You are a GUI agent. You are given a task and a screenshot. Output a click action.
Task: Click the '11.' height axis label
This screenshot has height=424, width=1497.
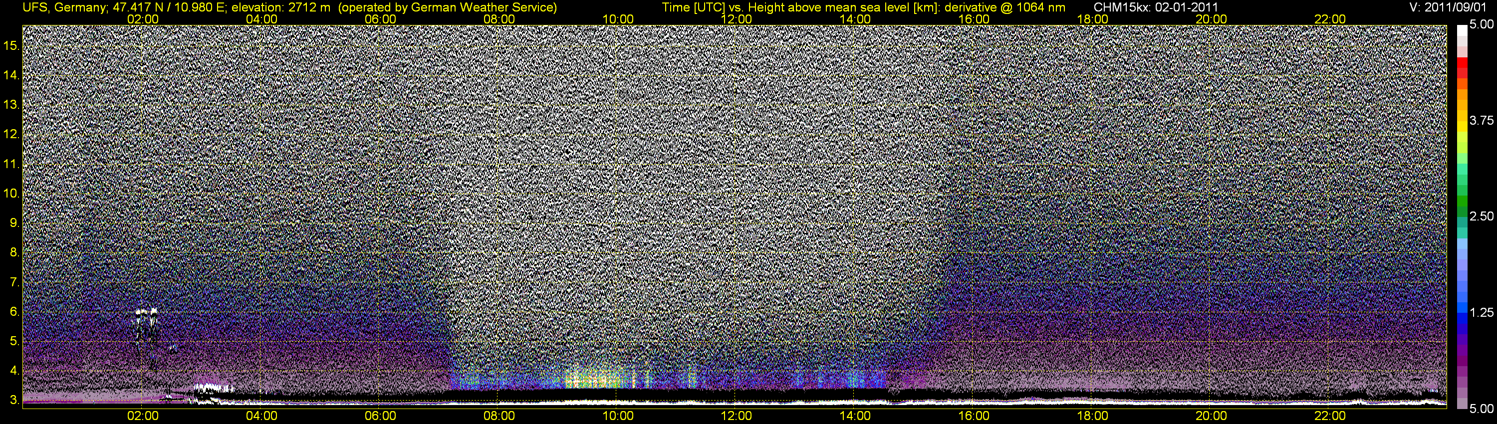11,164
